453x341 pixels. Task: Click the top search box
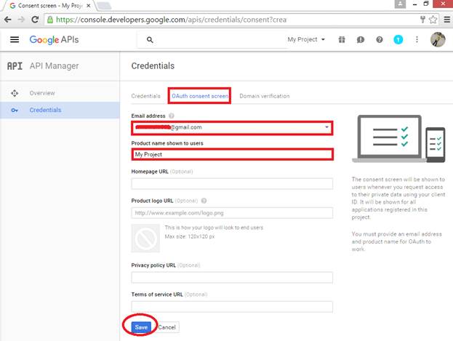pyautogui.click(x=212, y=40)
